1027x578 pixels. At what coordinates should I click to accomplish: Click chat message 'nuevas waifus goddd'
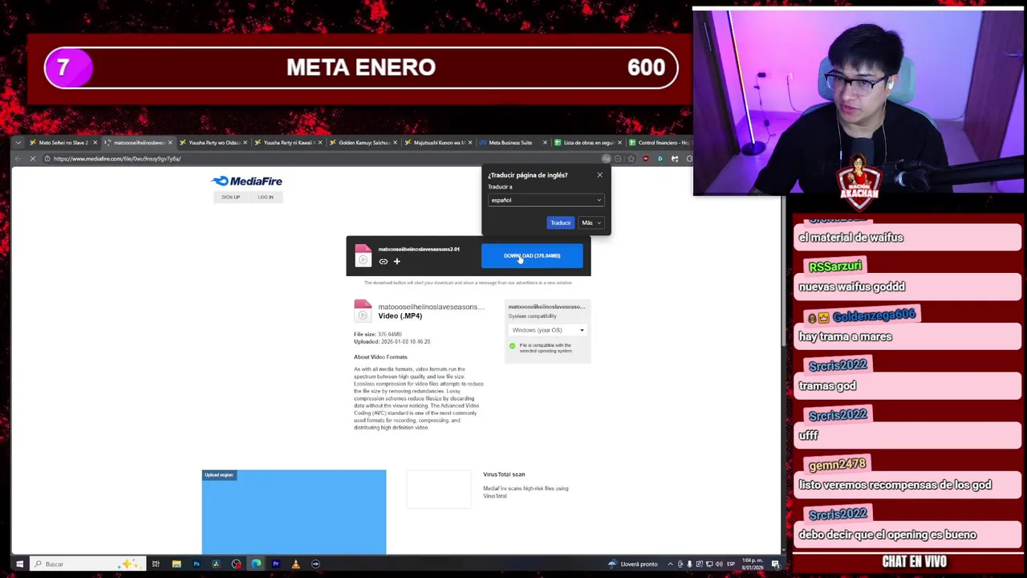tap(852, 287)
